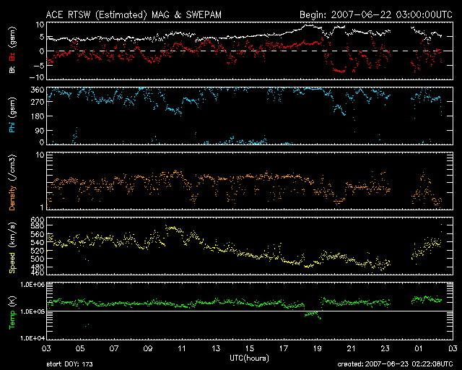Click the 'Speed (km/s)' axis label

tap(12, 248)
